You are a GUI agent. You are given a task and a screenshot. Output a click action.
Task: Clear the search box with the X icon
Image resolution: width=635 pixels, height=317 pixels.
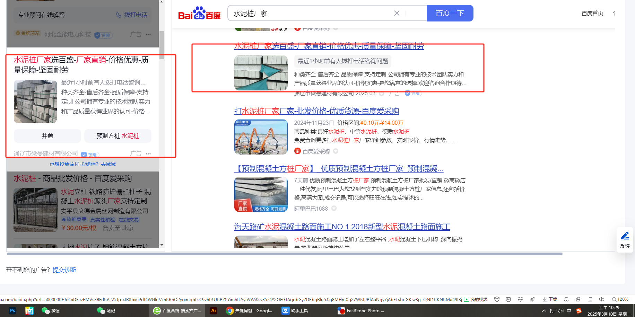[x=397, y=13]
